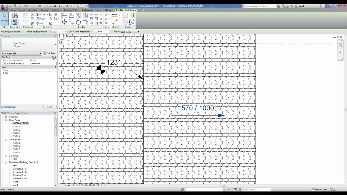The height and width of the screenshot is (195, 347).
Task: Select NÍVEL 2 under Floor Plans
Action: (17, 130)
